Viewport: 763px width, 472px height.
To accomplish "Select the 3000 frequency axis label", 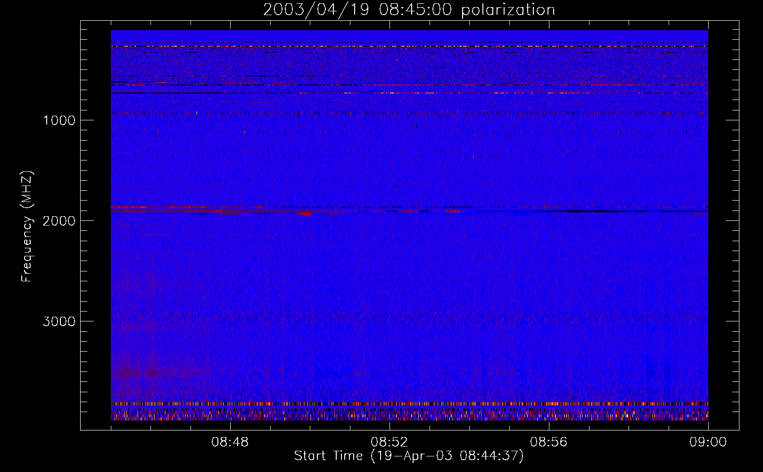I will (59, 321).
